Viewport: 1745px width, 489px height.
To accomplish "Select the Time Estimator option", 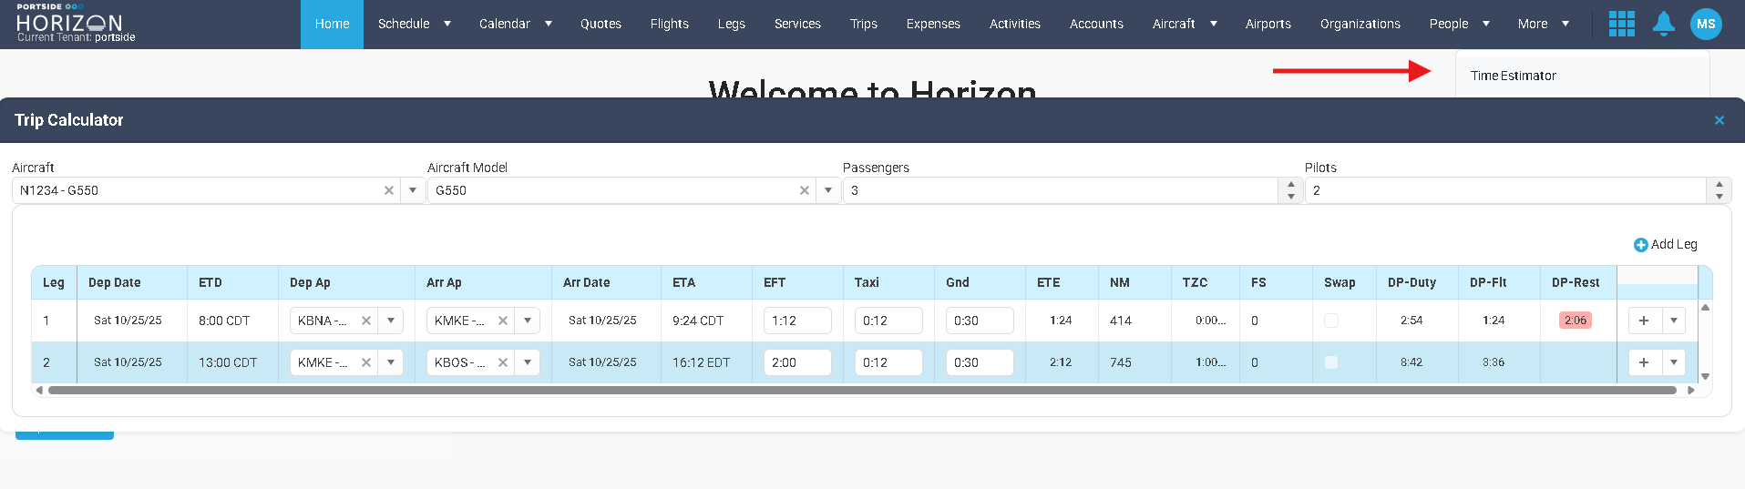I will click(1513, 76).
